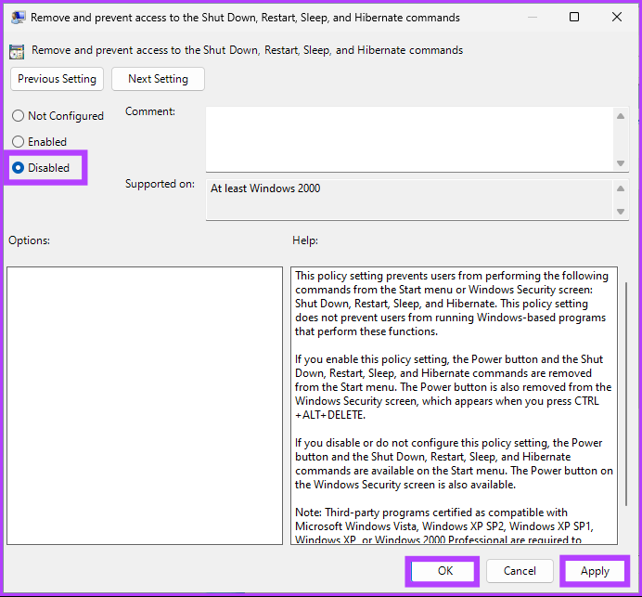
Task: Go to Previous Setting
Action: coord(57,79)
